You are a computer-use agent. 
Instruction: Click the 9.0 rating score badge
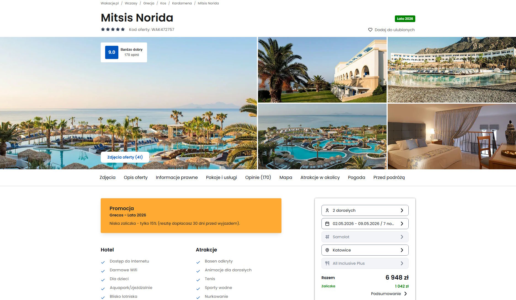(112, 52)
